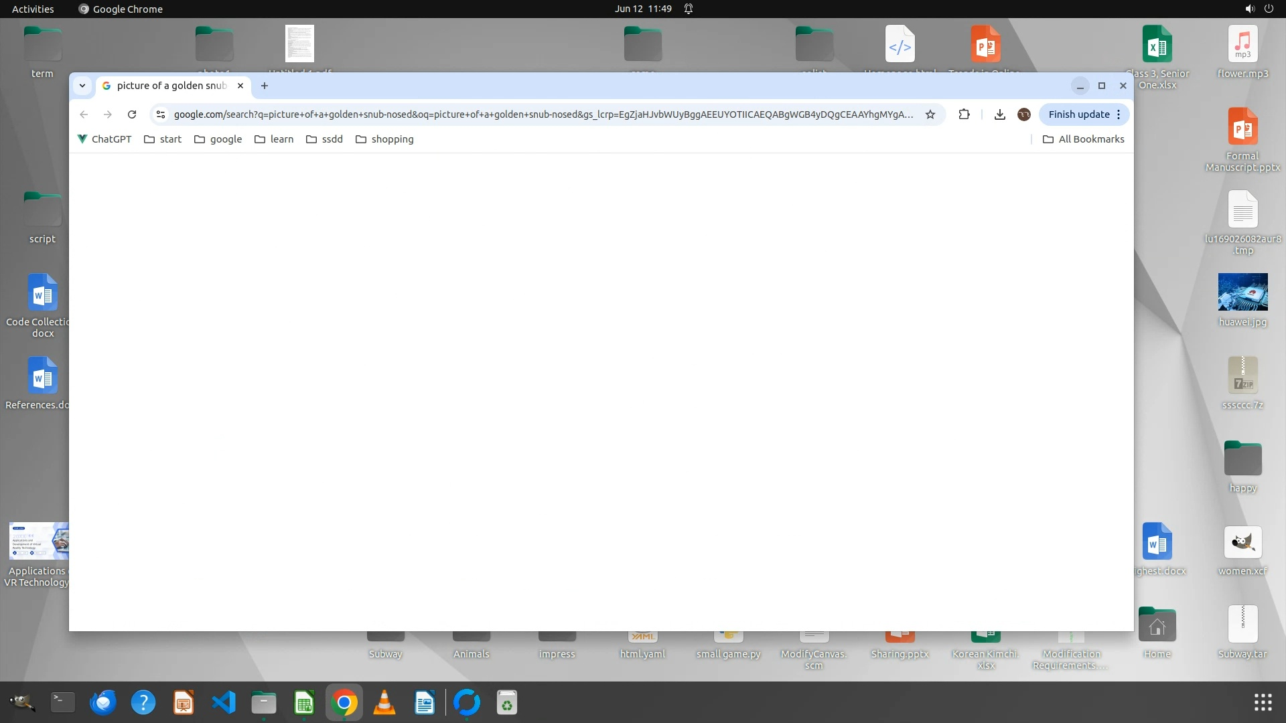Open the Activities overview menu
Viewport: 1286px width, 723px height.
[33, 9]
